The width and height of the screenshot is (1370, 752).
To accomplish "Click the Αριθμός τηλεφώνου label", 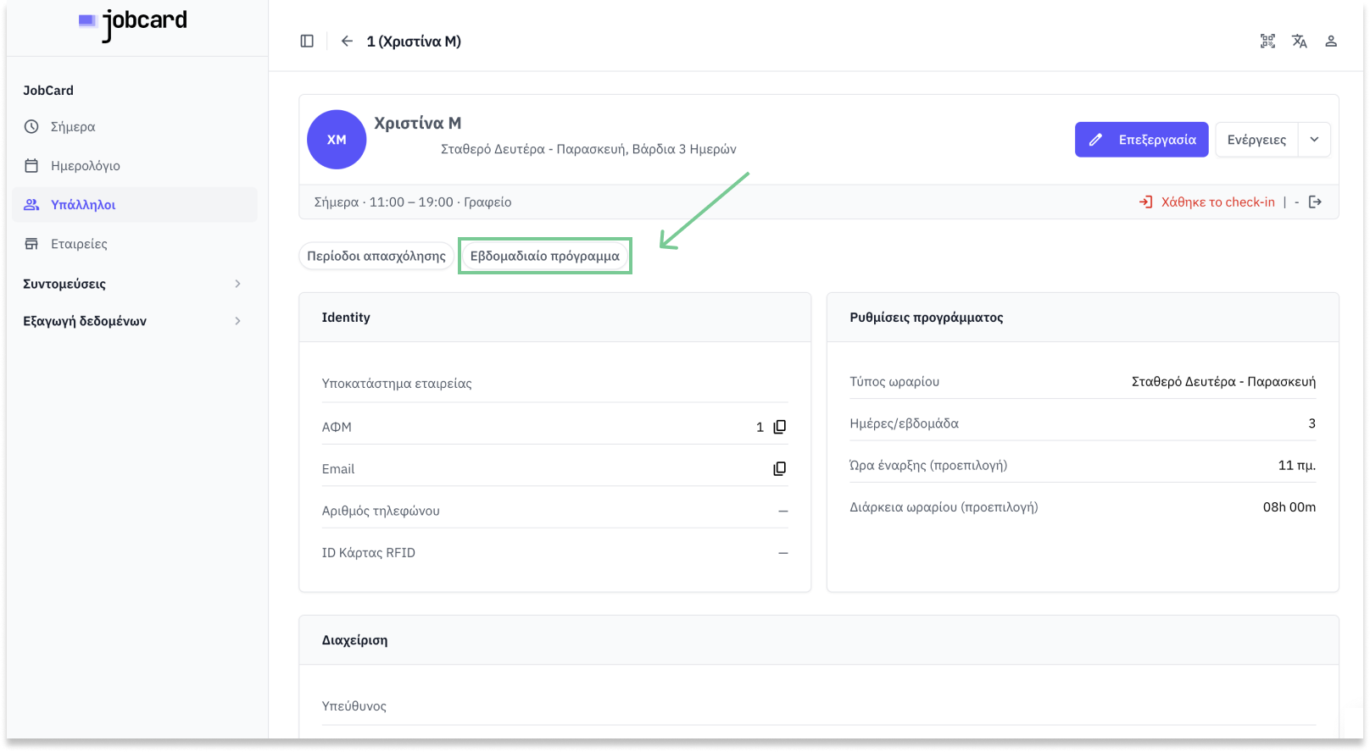I will point(381,511).
